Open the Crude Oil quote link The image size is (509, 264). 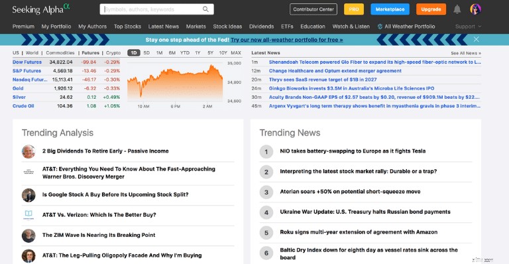(23, 106)
